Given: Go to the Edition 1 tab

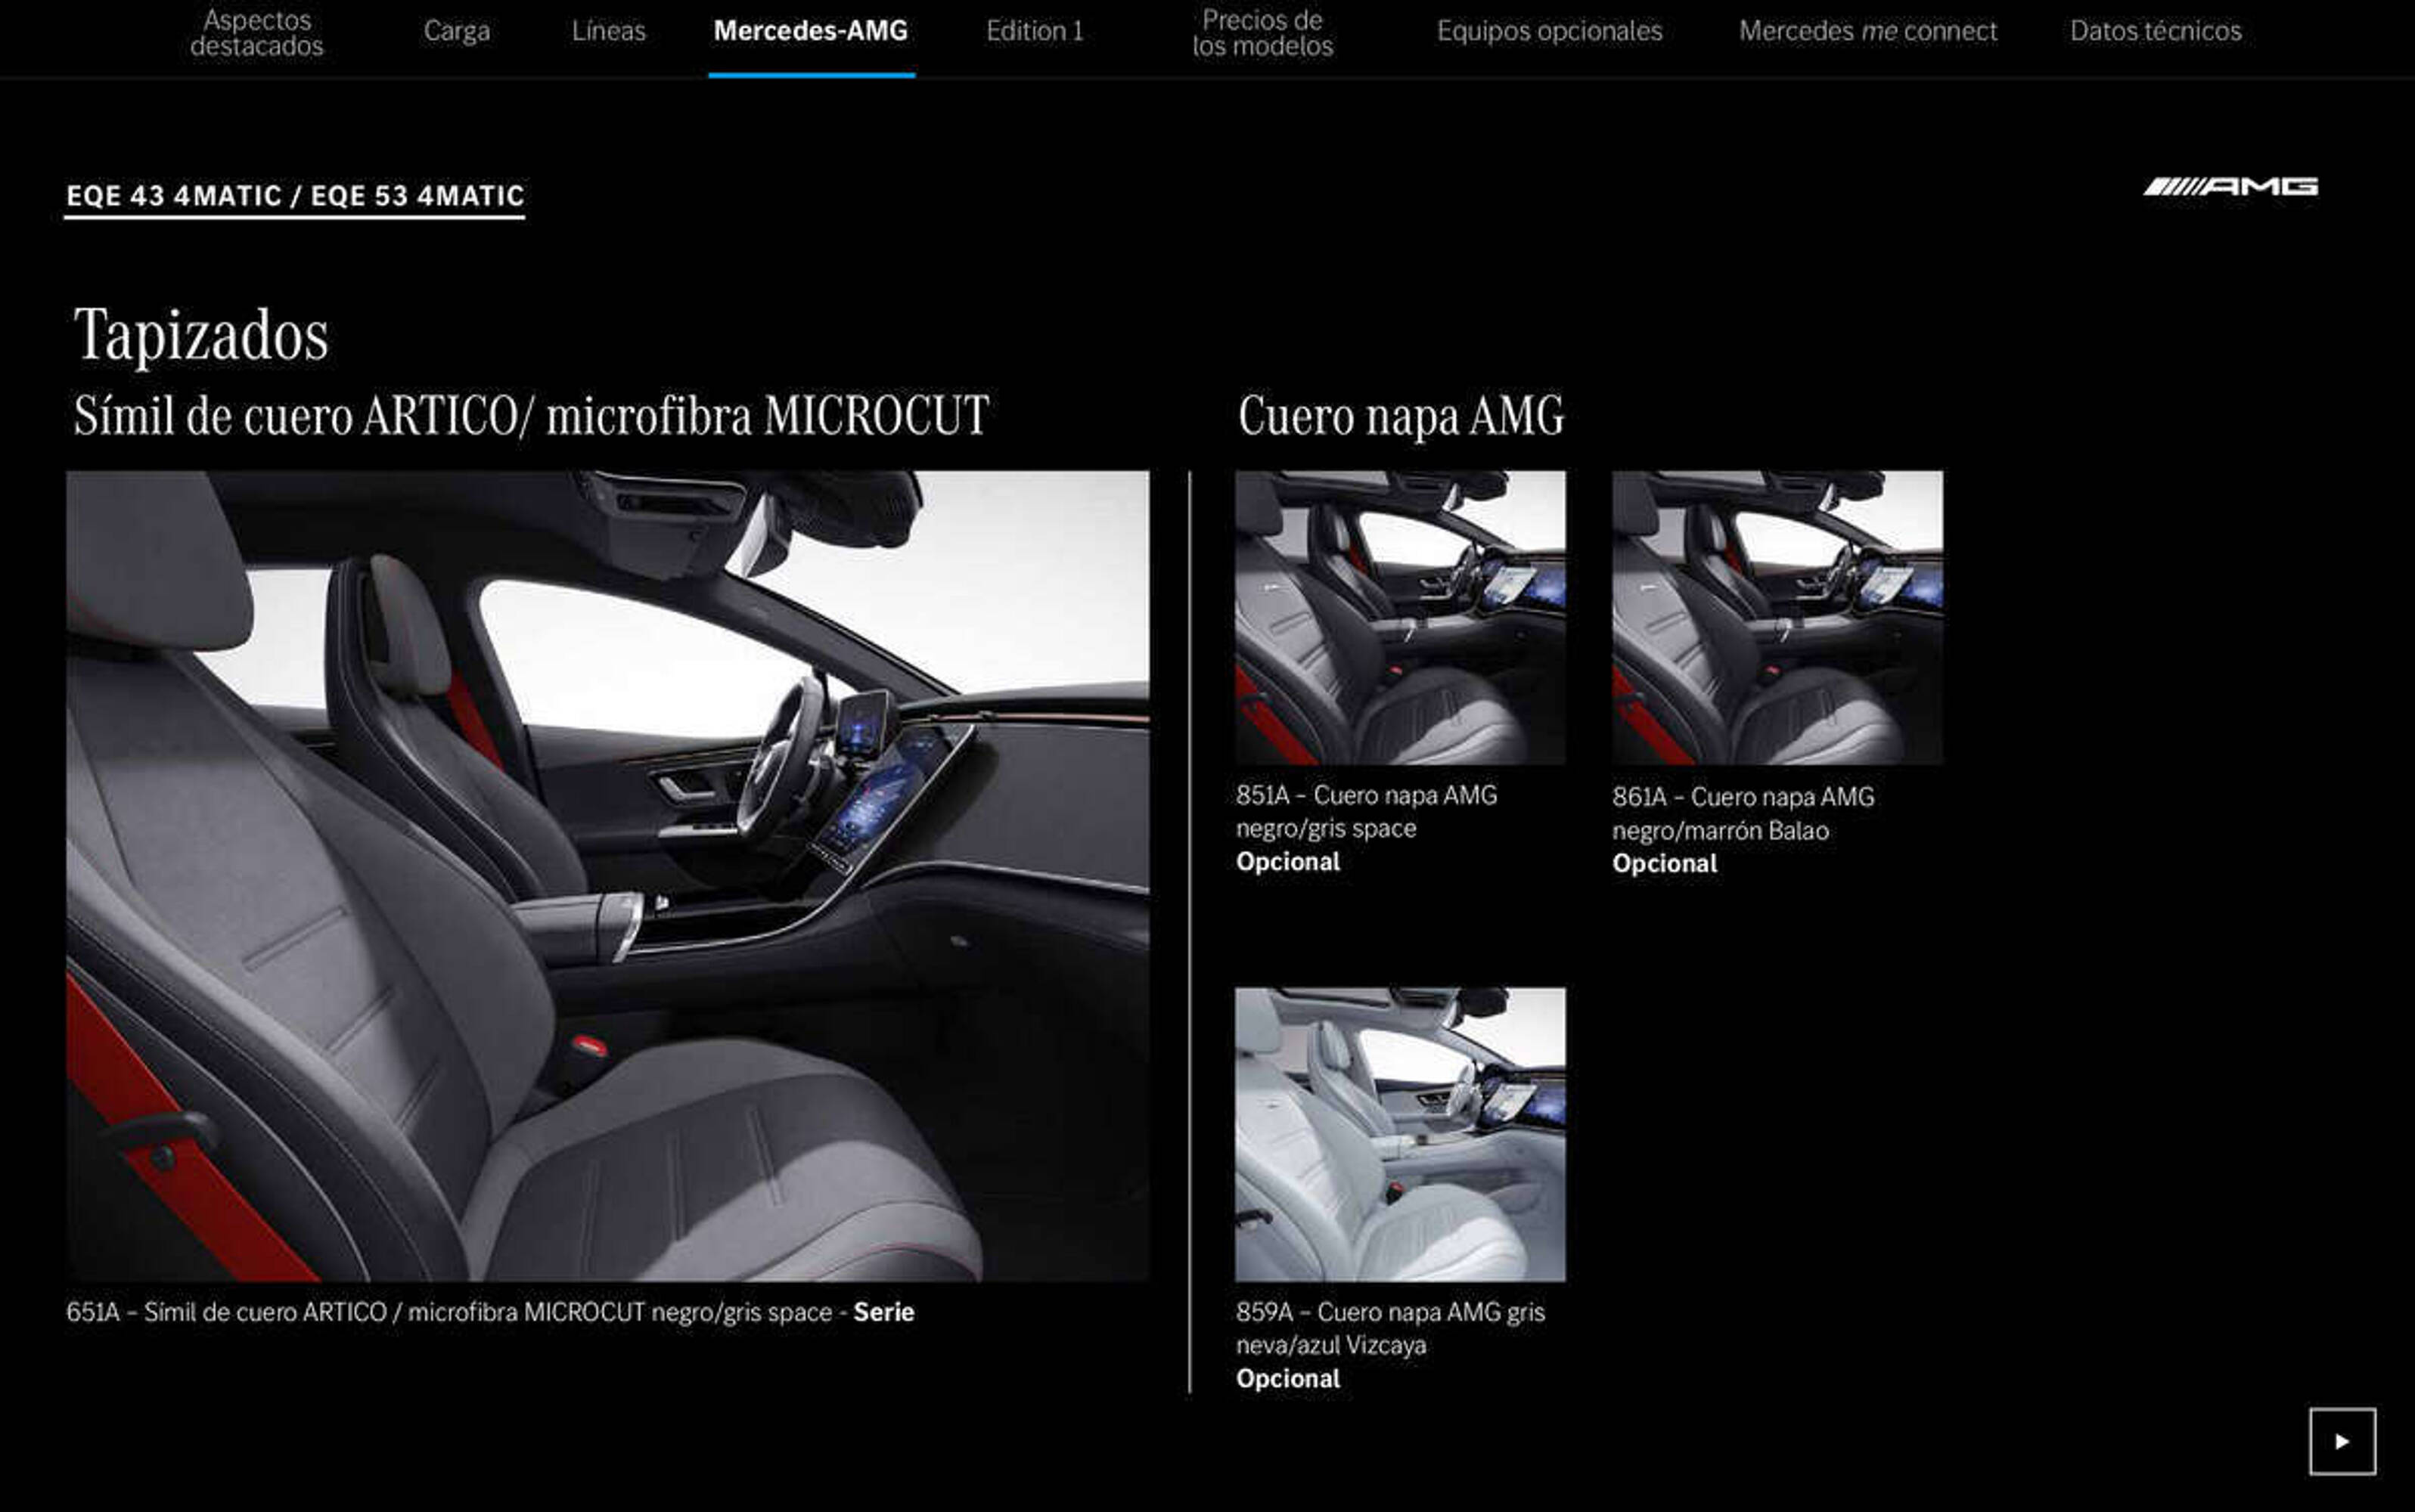Looking at the screenshot, I should [x=1035, y=31].
